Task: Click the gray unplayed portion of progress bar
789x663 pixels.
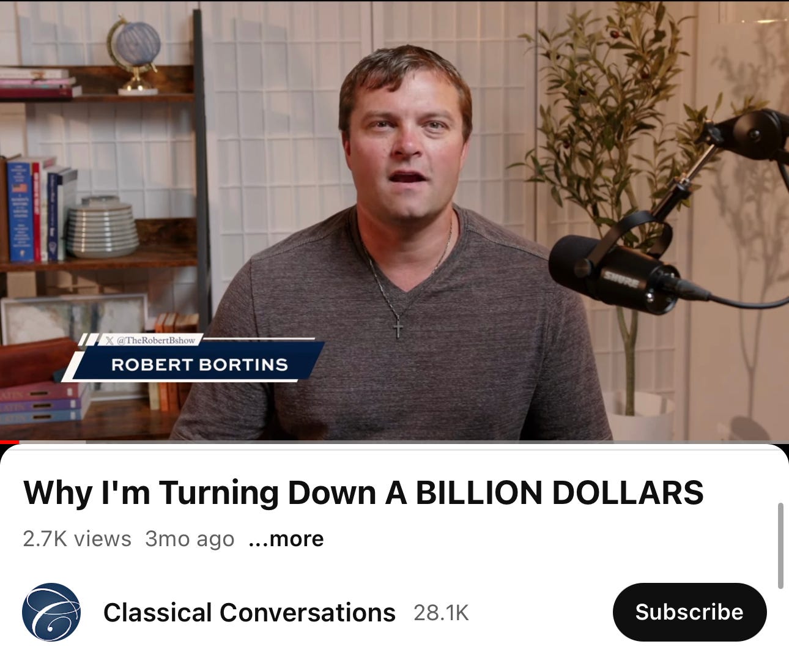Action: (404, 442)
